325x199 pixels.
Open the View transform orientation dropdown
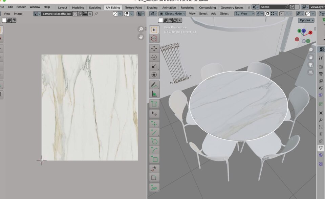coord(244,14)
